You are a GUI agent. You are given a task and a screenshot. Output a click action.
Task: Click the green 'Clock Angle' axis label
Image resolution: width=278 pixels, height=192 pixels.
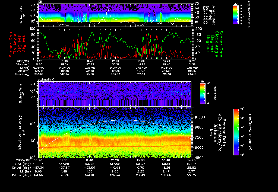(217, 44)
